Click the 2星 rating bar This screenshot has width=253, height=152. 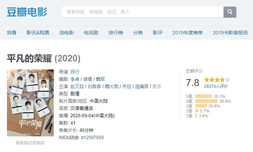coord(197,111)
